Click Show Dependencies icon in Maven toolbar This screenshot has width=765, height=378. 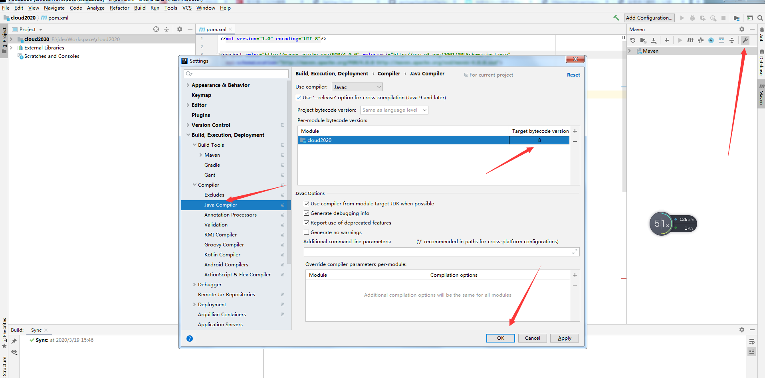721,40
